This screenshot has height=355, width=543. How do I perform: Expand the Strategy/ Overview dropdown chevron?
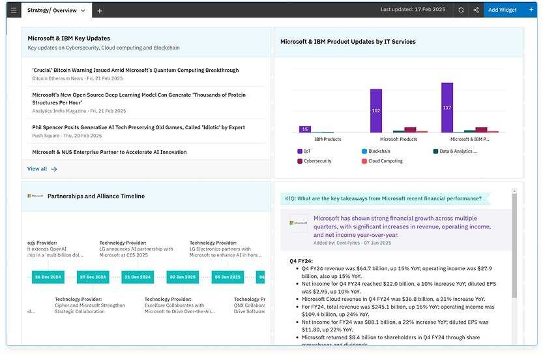point(83,10)
